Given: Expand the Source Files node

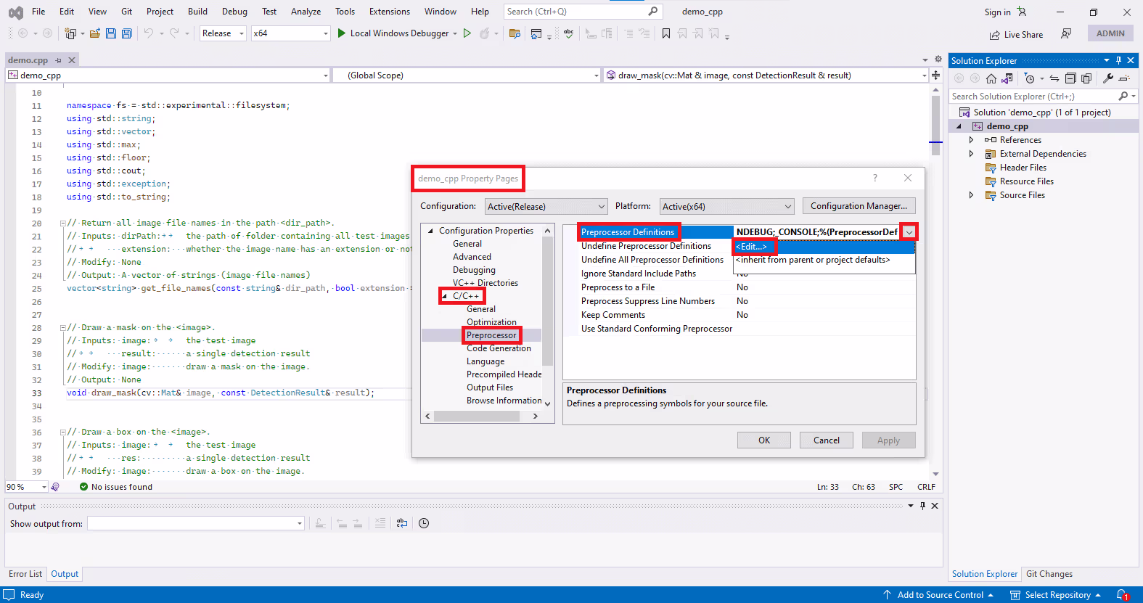Looking at the screenshot, I should (971, 195).
